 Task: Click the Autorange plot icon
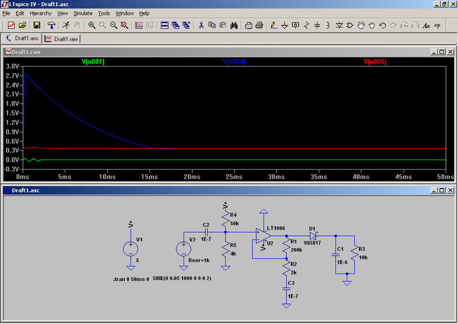point(139,25)
